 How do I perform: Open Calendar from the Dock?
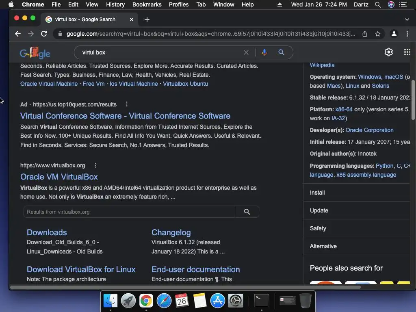click(182, 301)
